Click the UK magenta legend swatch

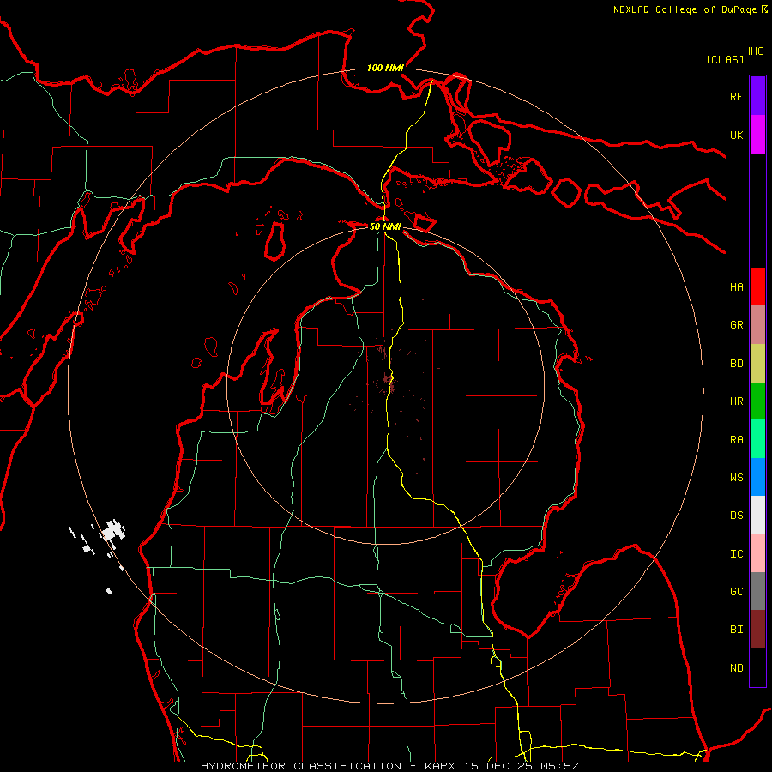pyautogui.click(x=757, y=135)
